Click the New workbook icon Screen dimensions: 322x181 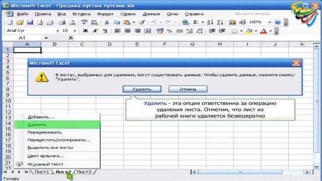[x=10, y=22]
